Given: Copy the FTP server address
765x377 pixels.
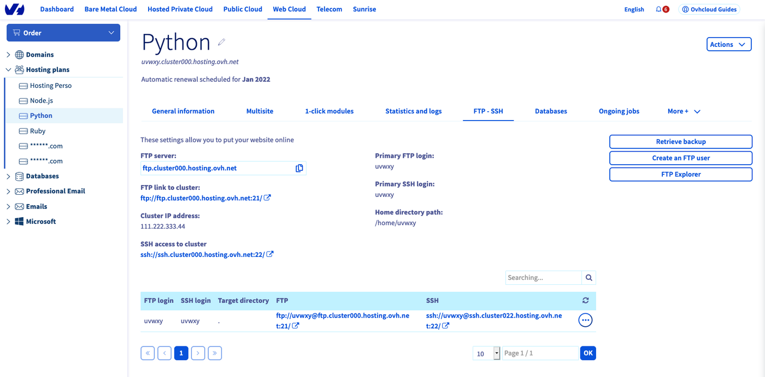Looking at the screenshot, I should [299, 168].
